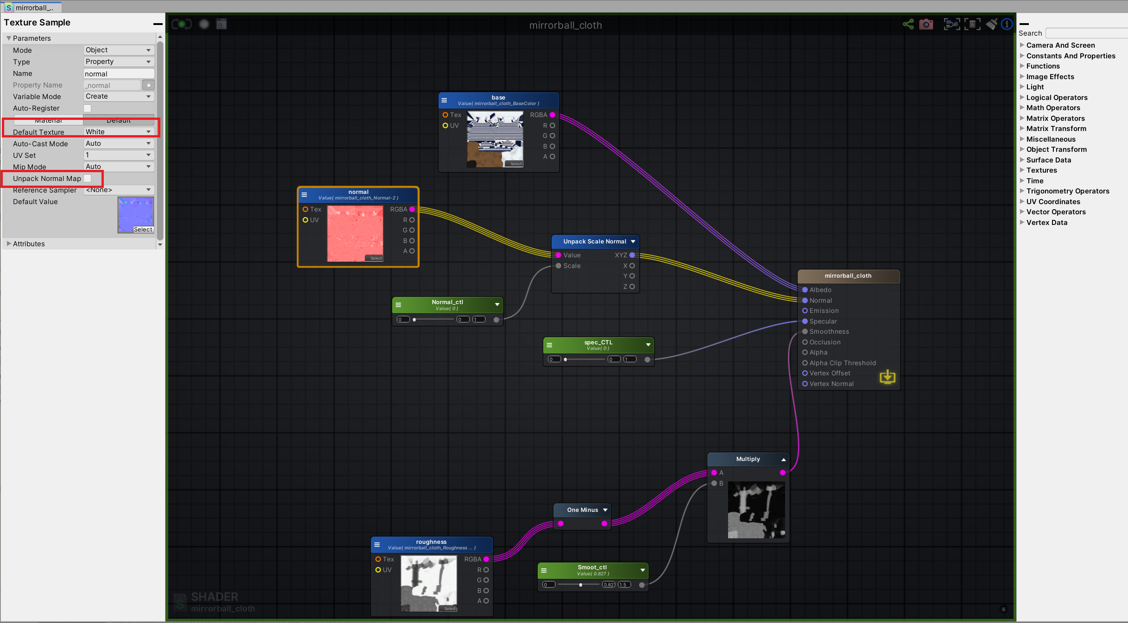Open the blue info icon
The width and height of the screenshot is (1128, 623).
coord(1007,24)
